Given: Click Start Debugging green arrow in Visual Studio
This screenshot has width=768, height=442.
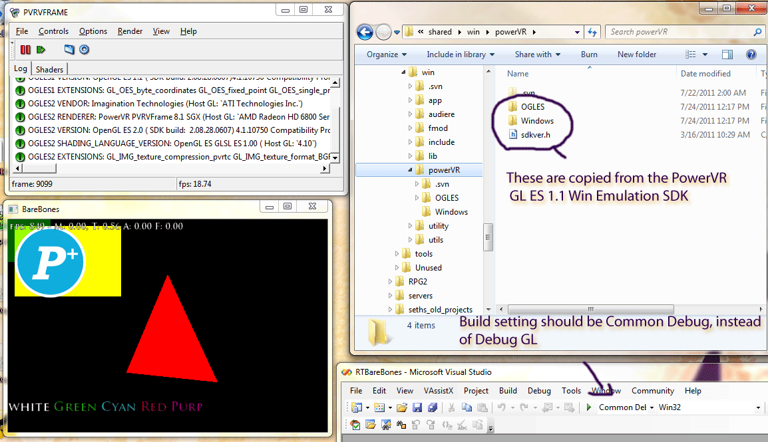Looking at the screenshot, I should click(588, 407).
